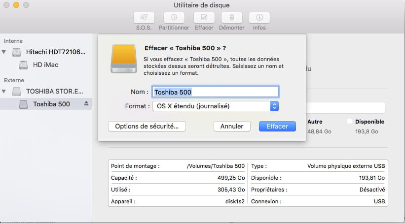The height and width of the screenshot is (223, 405).
Task: Click the Utilitaire de disque window title
Action: click(201, 5)
